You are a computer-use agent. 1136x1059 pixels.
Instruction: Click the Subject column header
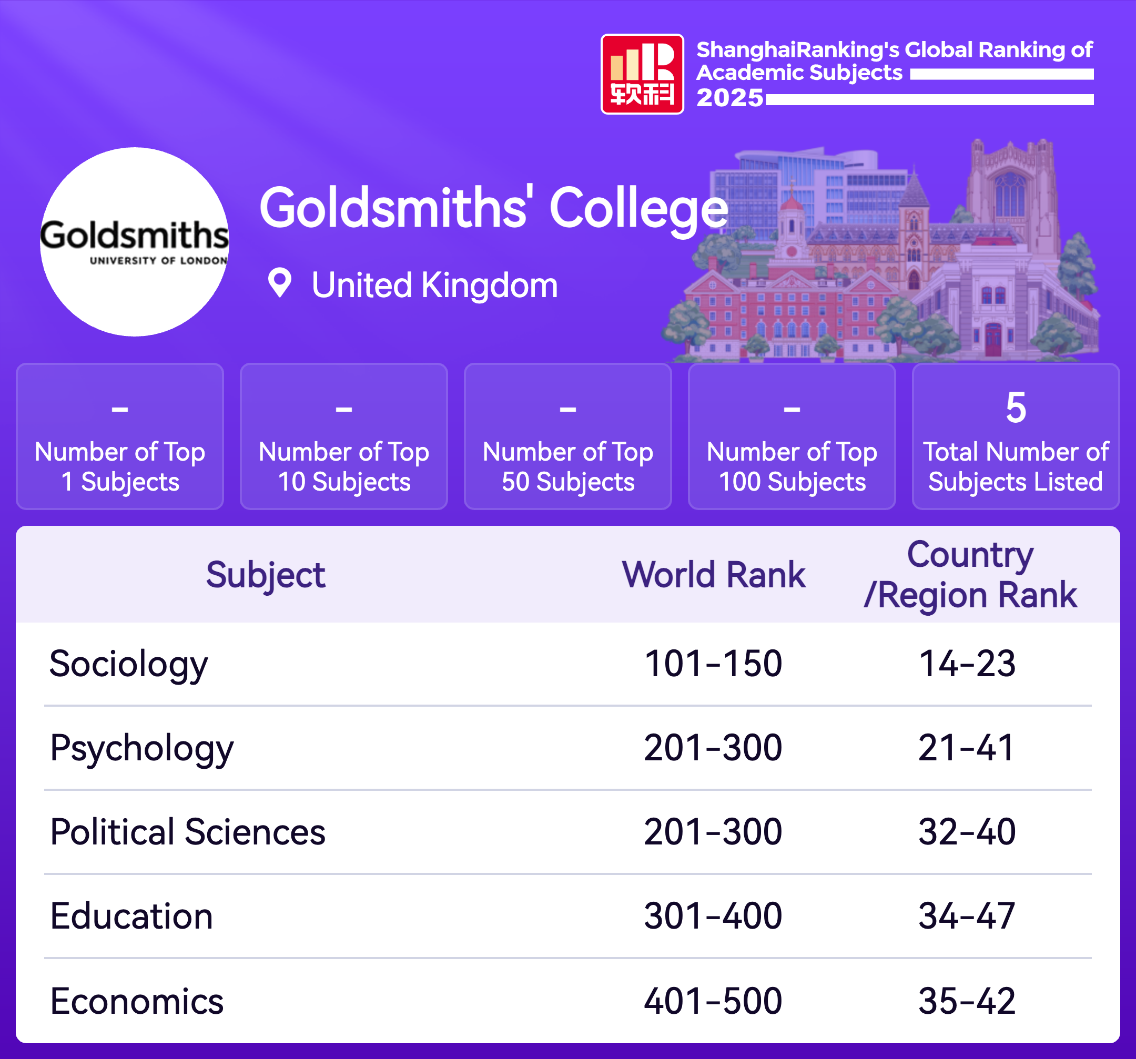tap(266, 575)
